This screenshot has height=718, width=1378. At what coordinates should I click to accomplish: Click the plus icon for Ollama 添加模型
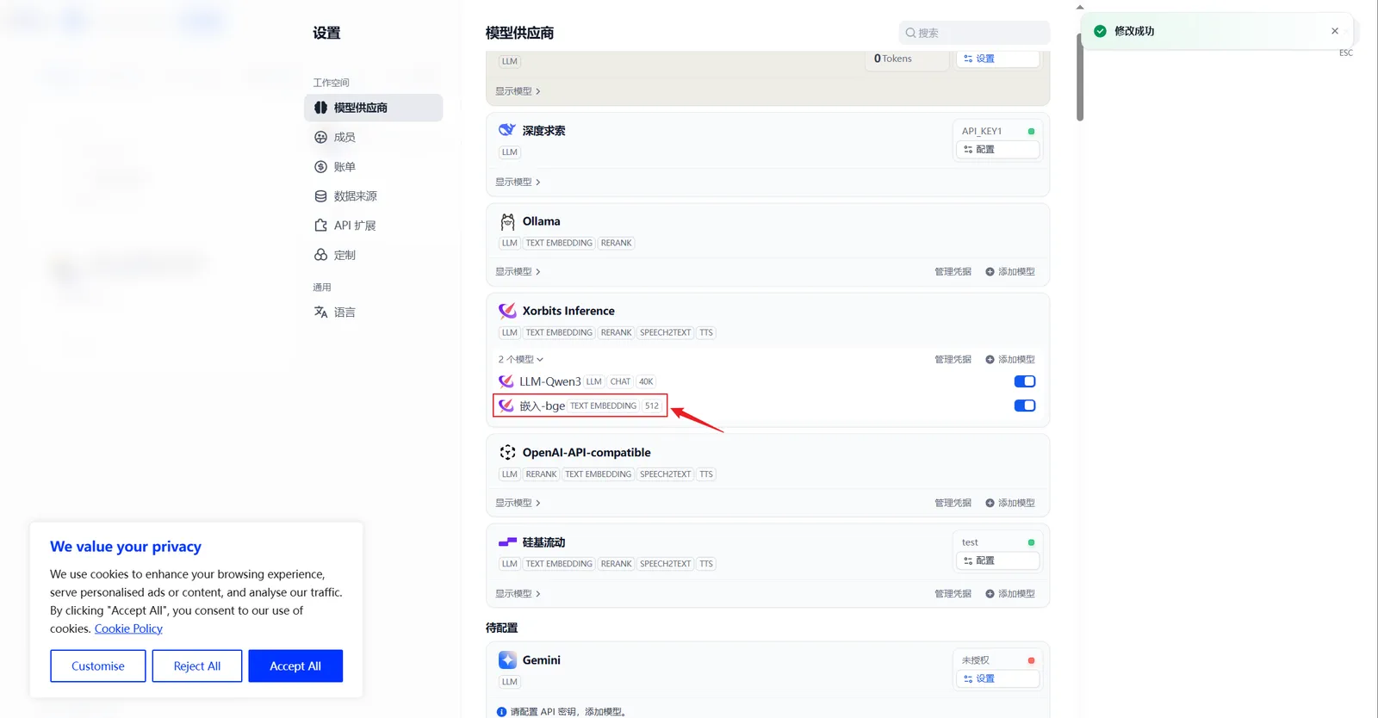990,272
